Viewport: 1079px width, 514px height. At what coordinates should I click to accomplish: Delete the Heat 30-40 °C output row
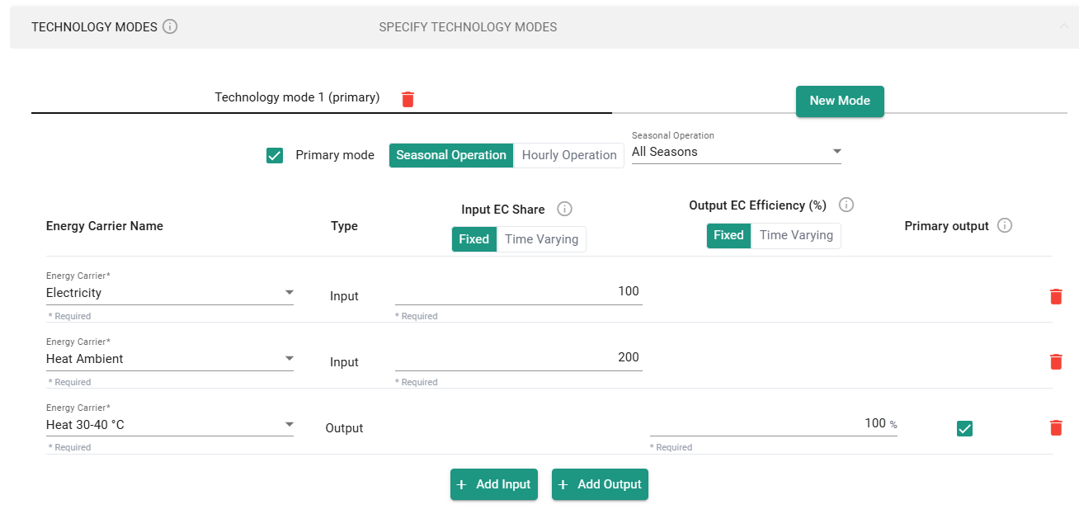point(1055,427)
